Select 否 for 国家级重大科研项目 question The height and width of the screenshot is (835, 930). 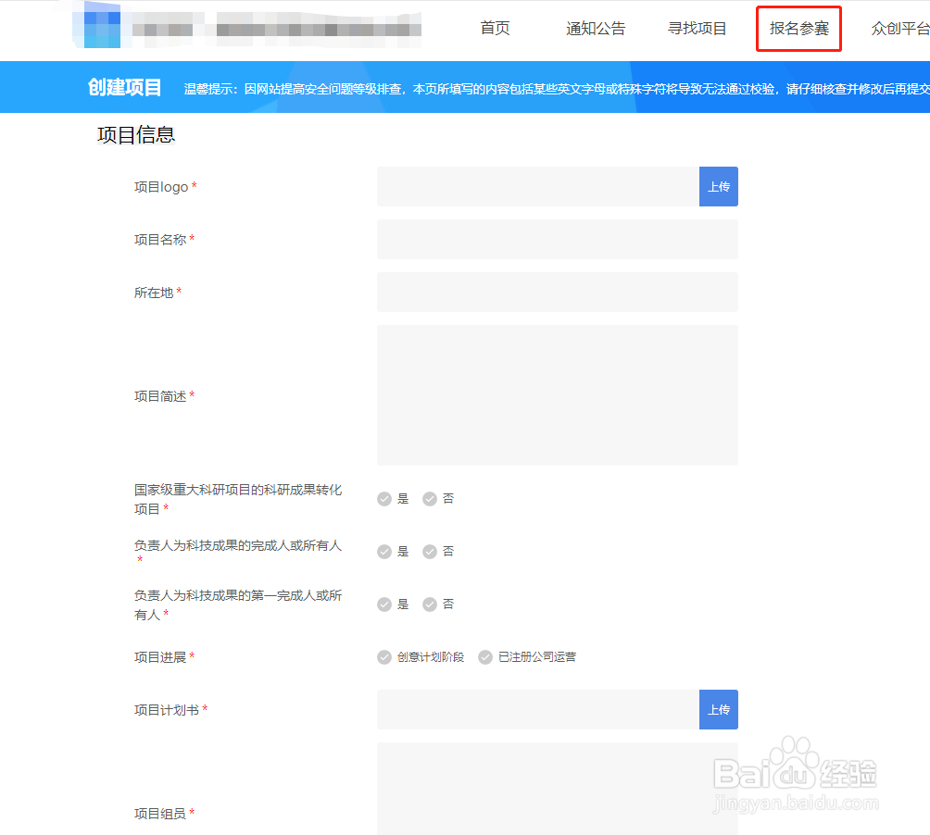428,498
